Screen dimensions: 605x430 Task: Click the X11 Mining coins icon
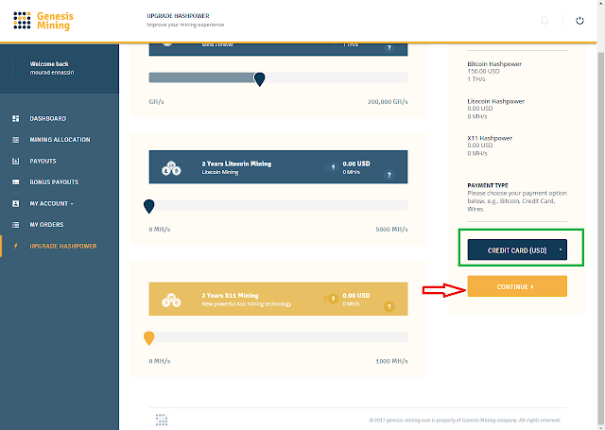(x=171, y=300)
